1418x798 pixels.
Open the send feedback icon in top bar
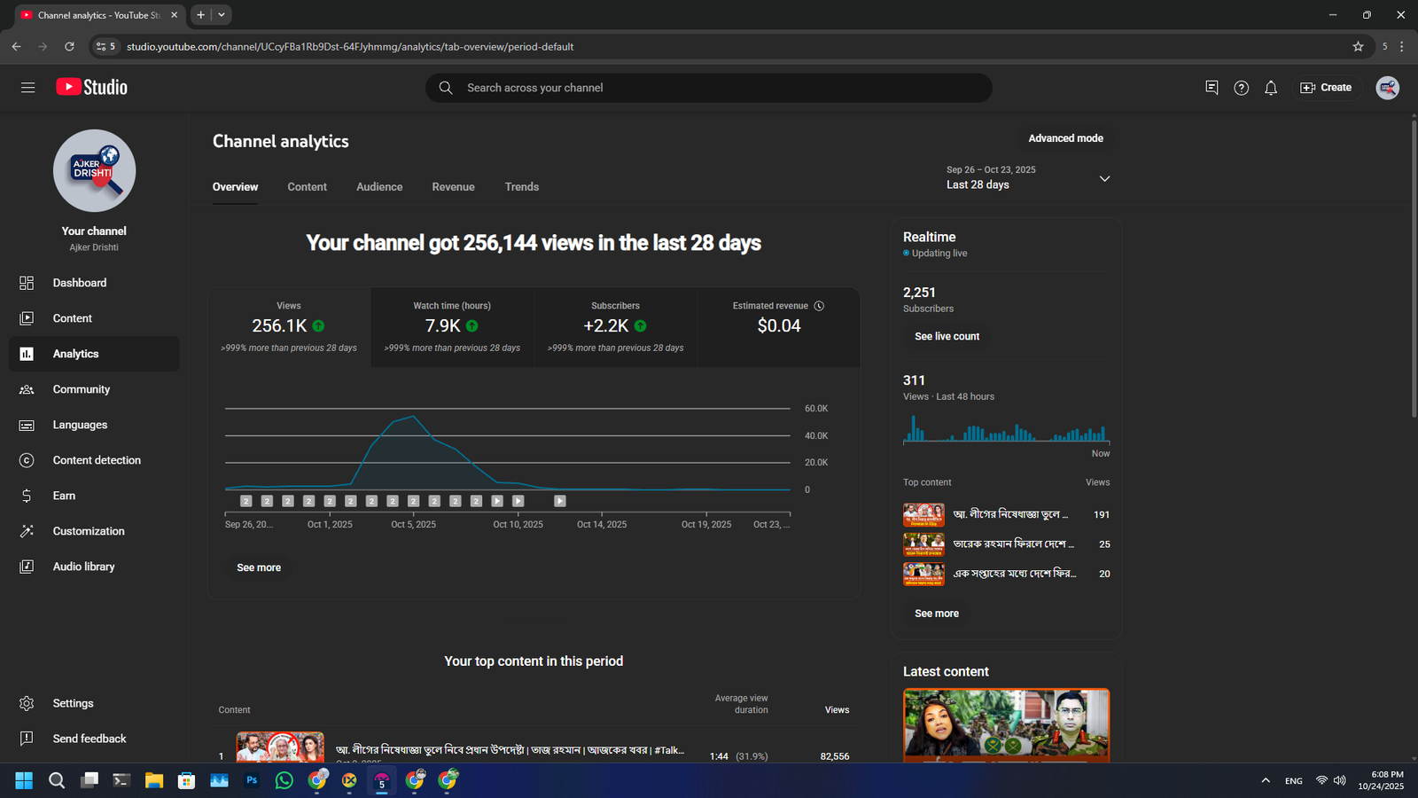1212,88
